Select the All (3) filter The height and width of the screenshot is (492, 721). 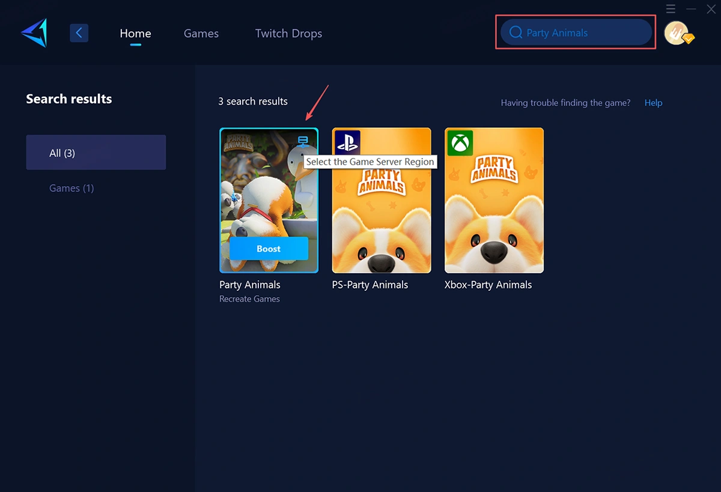96,153
